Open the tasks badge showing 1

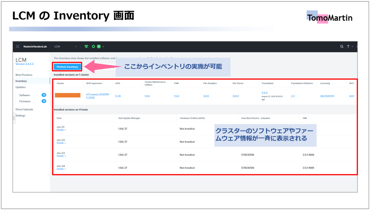[99, 47]
